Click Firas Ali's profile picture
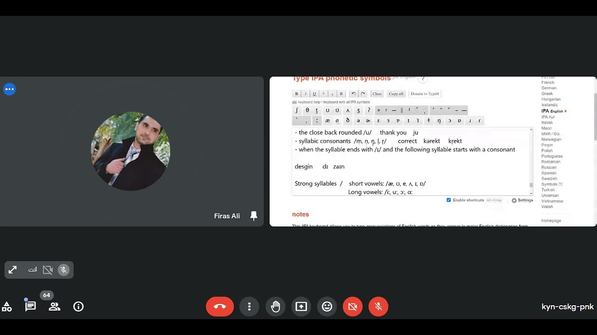This screenshot has height=335, width=597. tap(131, 151)
